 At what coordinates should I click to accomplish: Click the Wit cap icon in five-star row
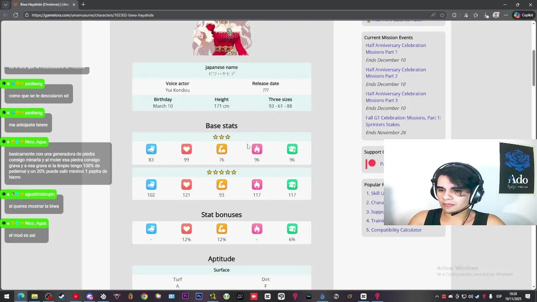click(292, 184)
